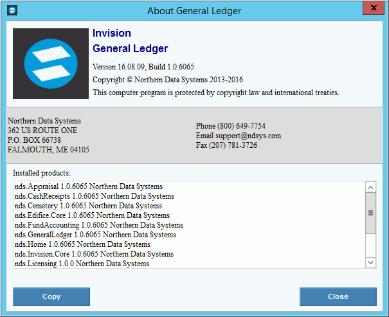389x317 pixels.
Task: Click the Installed products: label
Action: (42, 173)
